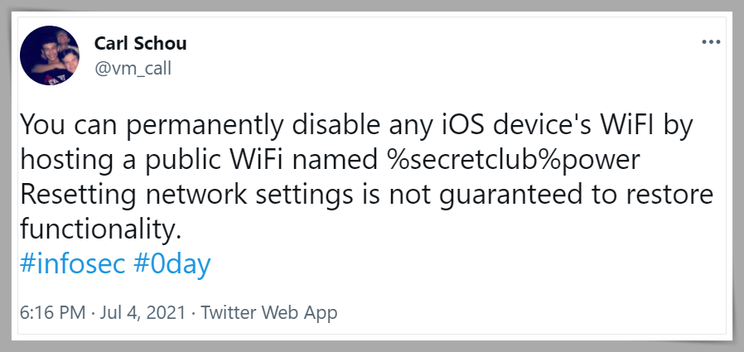The image size is (744, 352).
Task: Click the @vm_call handle
Action: 133,68
